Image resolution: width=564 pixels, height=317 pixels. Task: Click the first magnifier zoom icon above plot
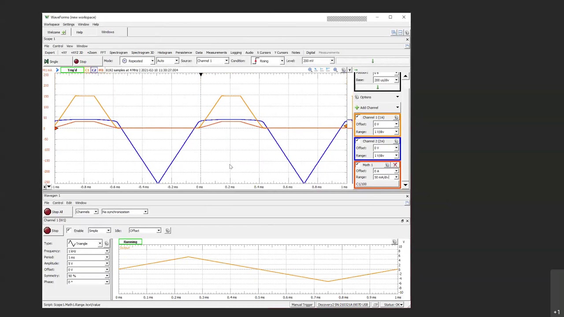coord(310,70)
